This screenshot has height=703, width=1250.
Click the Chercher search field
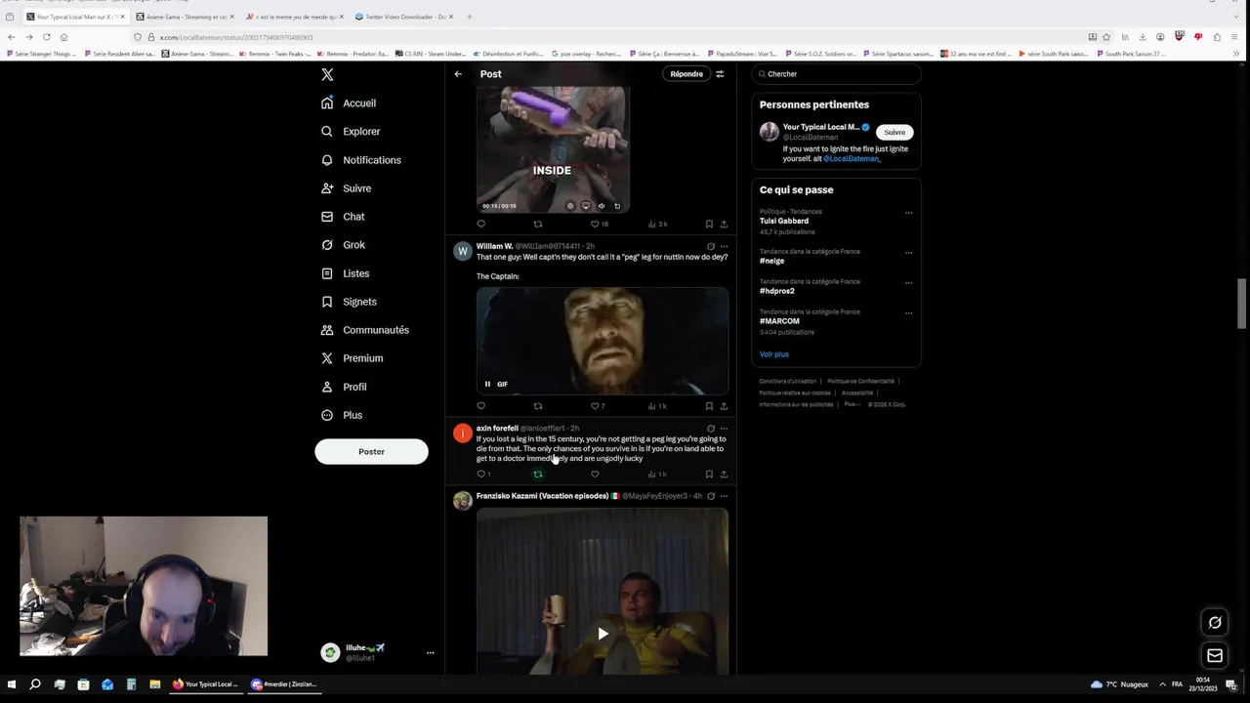pos(836,74)
